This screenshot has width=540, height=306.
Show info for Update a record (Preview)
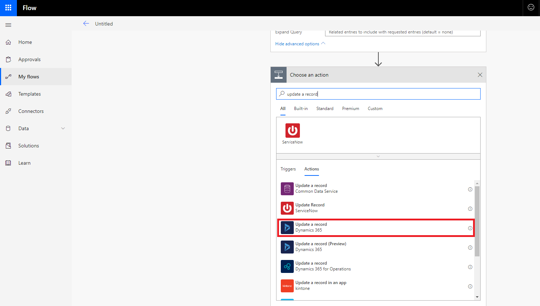point(470,248)
